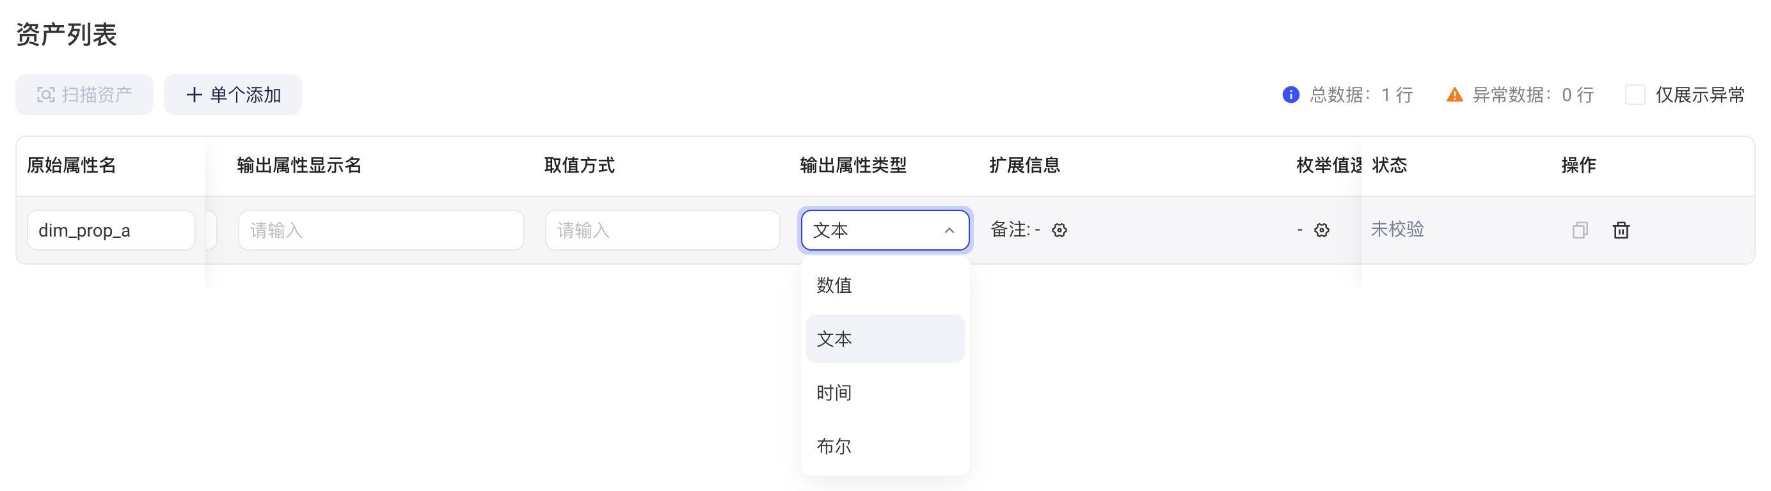Select 文本 option in the dropdown list
Viewport: 1771px width, 491px height.
tap(885, 339)
